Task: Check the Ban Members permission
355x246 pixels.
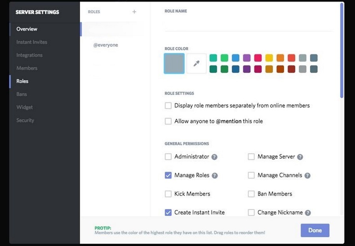Action: point(251,194)
